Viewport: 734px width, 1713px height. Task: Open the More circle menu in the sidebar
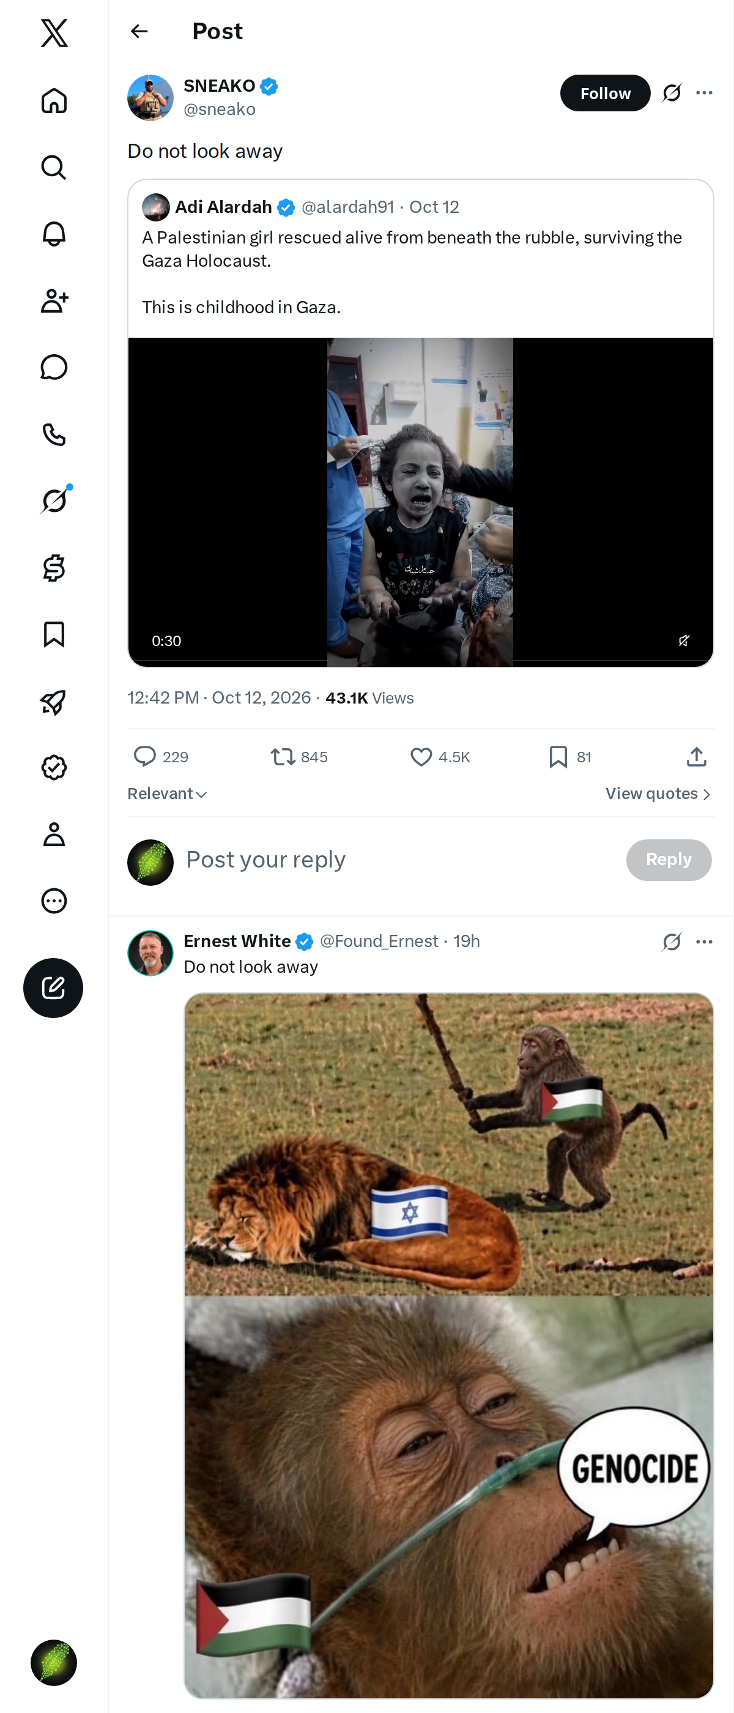pyautogui.click(x=54, y=901)
